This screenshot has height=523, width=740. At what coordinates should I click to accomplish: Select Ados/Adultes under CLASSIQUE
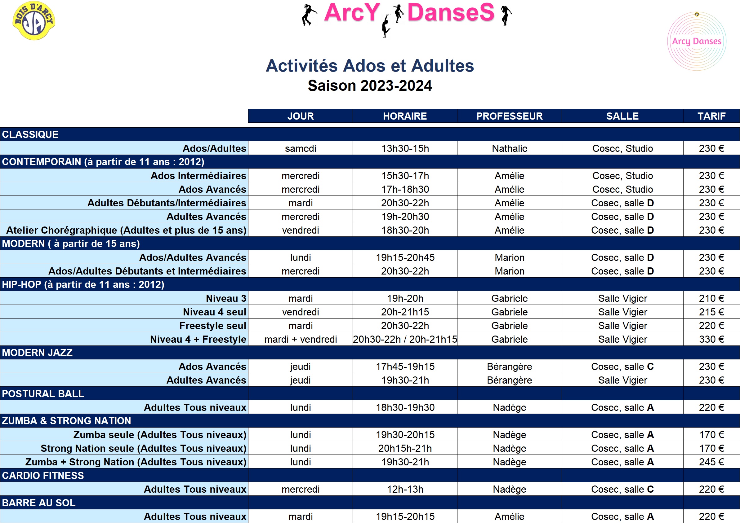[x=124, y=148]
